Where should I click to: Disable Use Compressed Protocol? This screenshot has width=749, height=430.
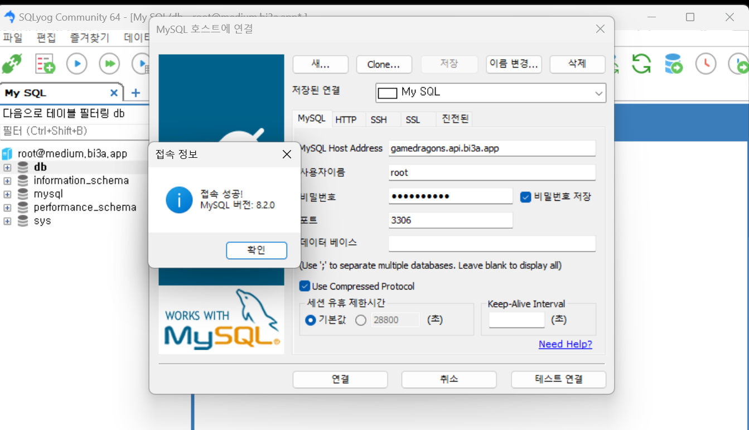pos(305,286)
